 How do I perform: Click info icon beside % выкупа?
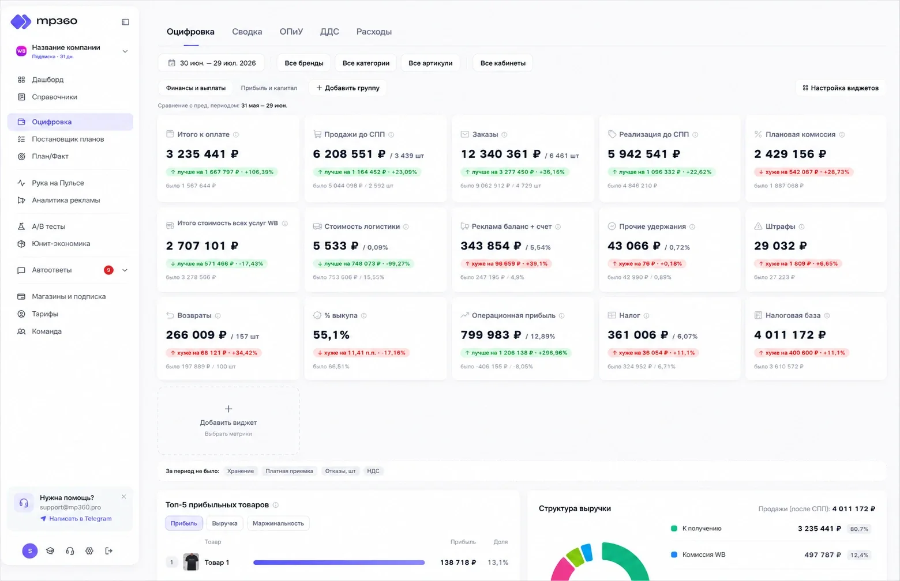coord(364,316)
